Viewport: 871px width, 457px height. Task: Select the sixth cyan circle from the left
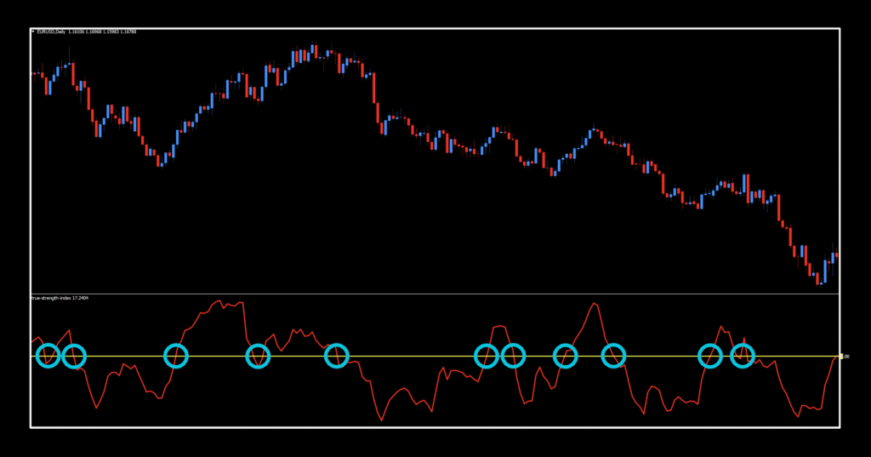click(486, 356)
